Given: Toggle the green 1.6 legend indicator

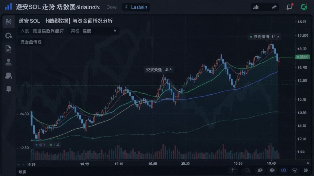Looking at the screenshot, I should [x=54, y=145].
